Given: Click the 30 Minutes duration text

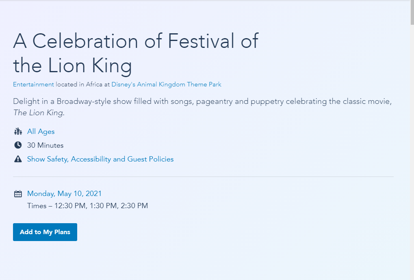Looking at the screenshot, I should click(45, 145).
